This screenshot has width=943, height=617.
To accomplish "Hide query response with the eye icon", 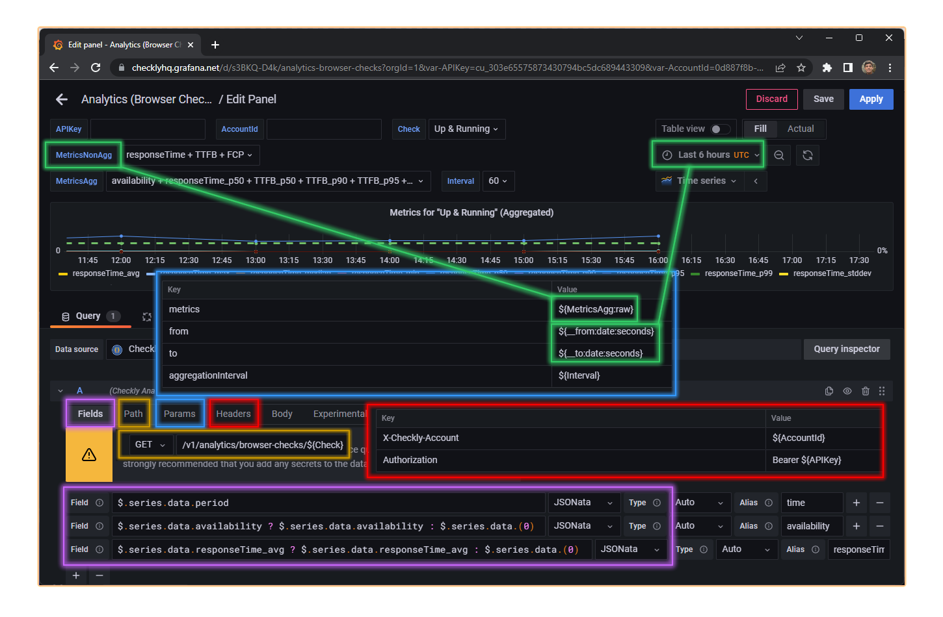I will pos(847,390).
